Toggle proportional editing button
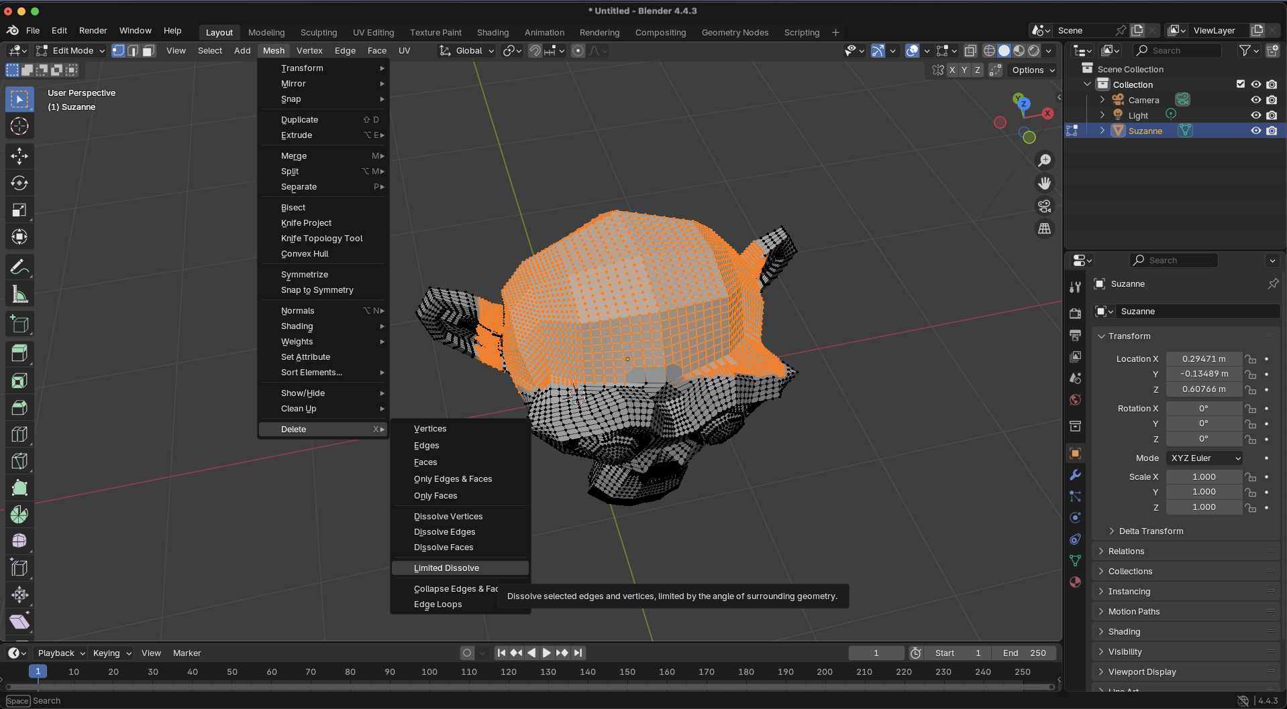The width and height of the screenshot is (1287, 709). [578, 50]
